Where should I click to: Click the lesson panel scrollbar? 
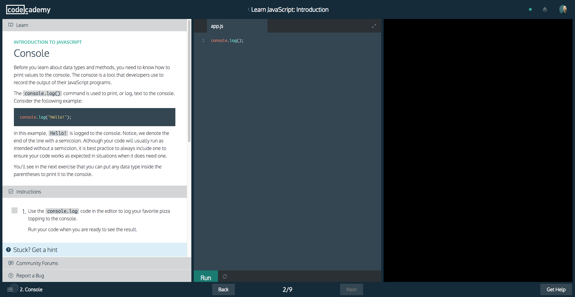pos(189,81)
